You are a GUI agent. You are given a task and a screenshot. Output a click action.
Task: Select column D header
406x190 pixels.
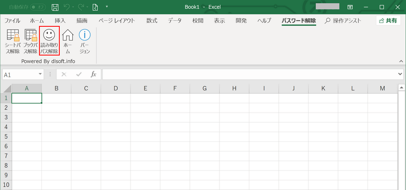116,88
